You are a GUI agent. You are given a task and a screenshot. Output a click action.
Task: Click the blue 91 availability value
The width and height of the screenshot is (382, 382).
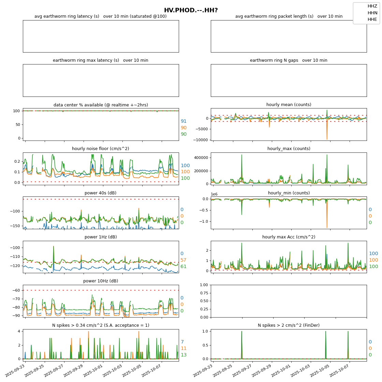(183, 121)
